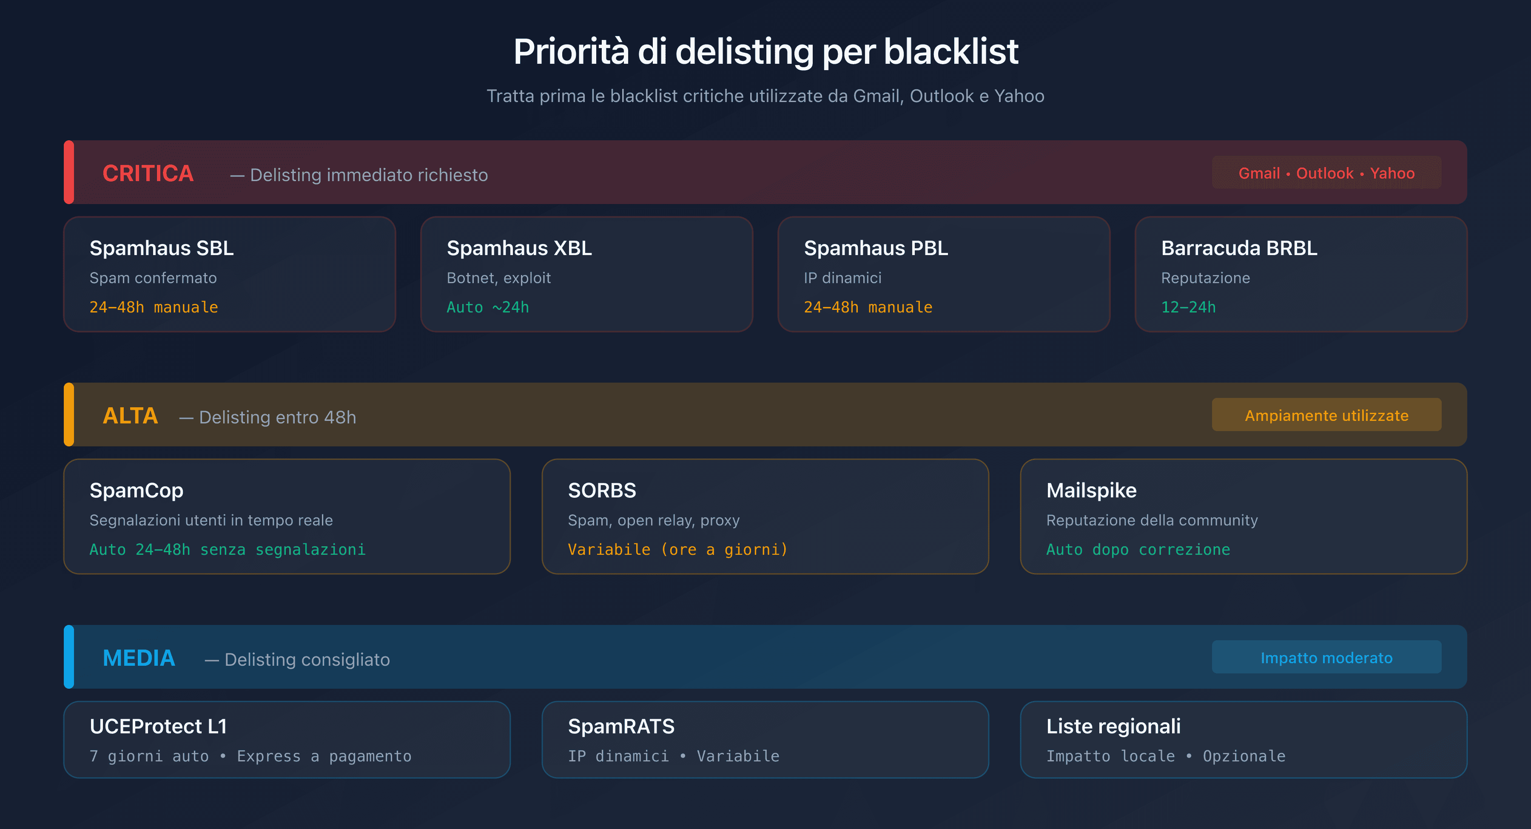Click 'Auto 24–48h senza segnalazioni'
The image size is (1531, 829).
228,550
